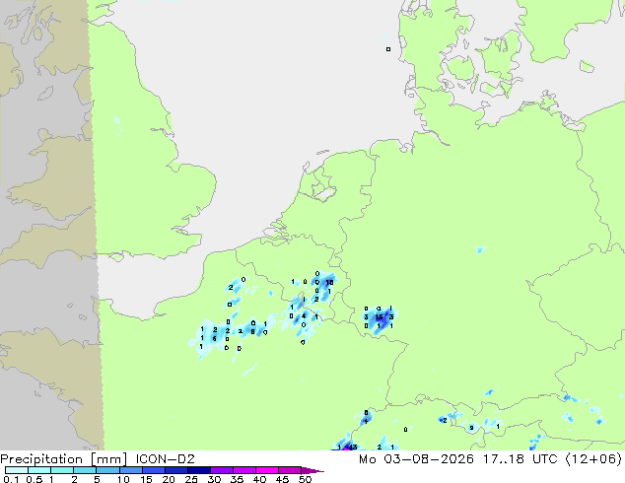The image size is (625, 483).
Task: Click the 45–50 mm legend color swatch
Action: coord(290,470)
